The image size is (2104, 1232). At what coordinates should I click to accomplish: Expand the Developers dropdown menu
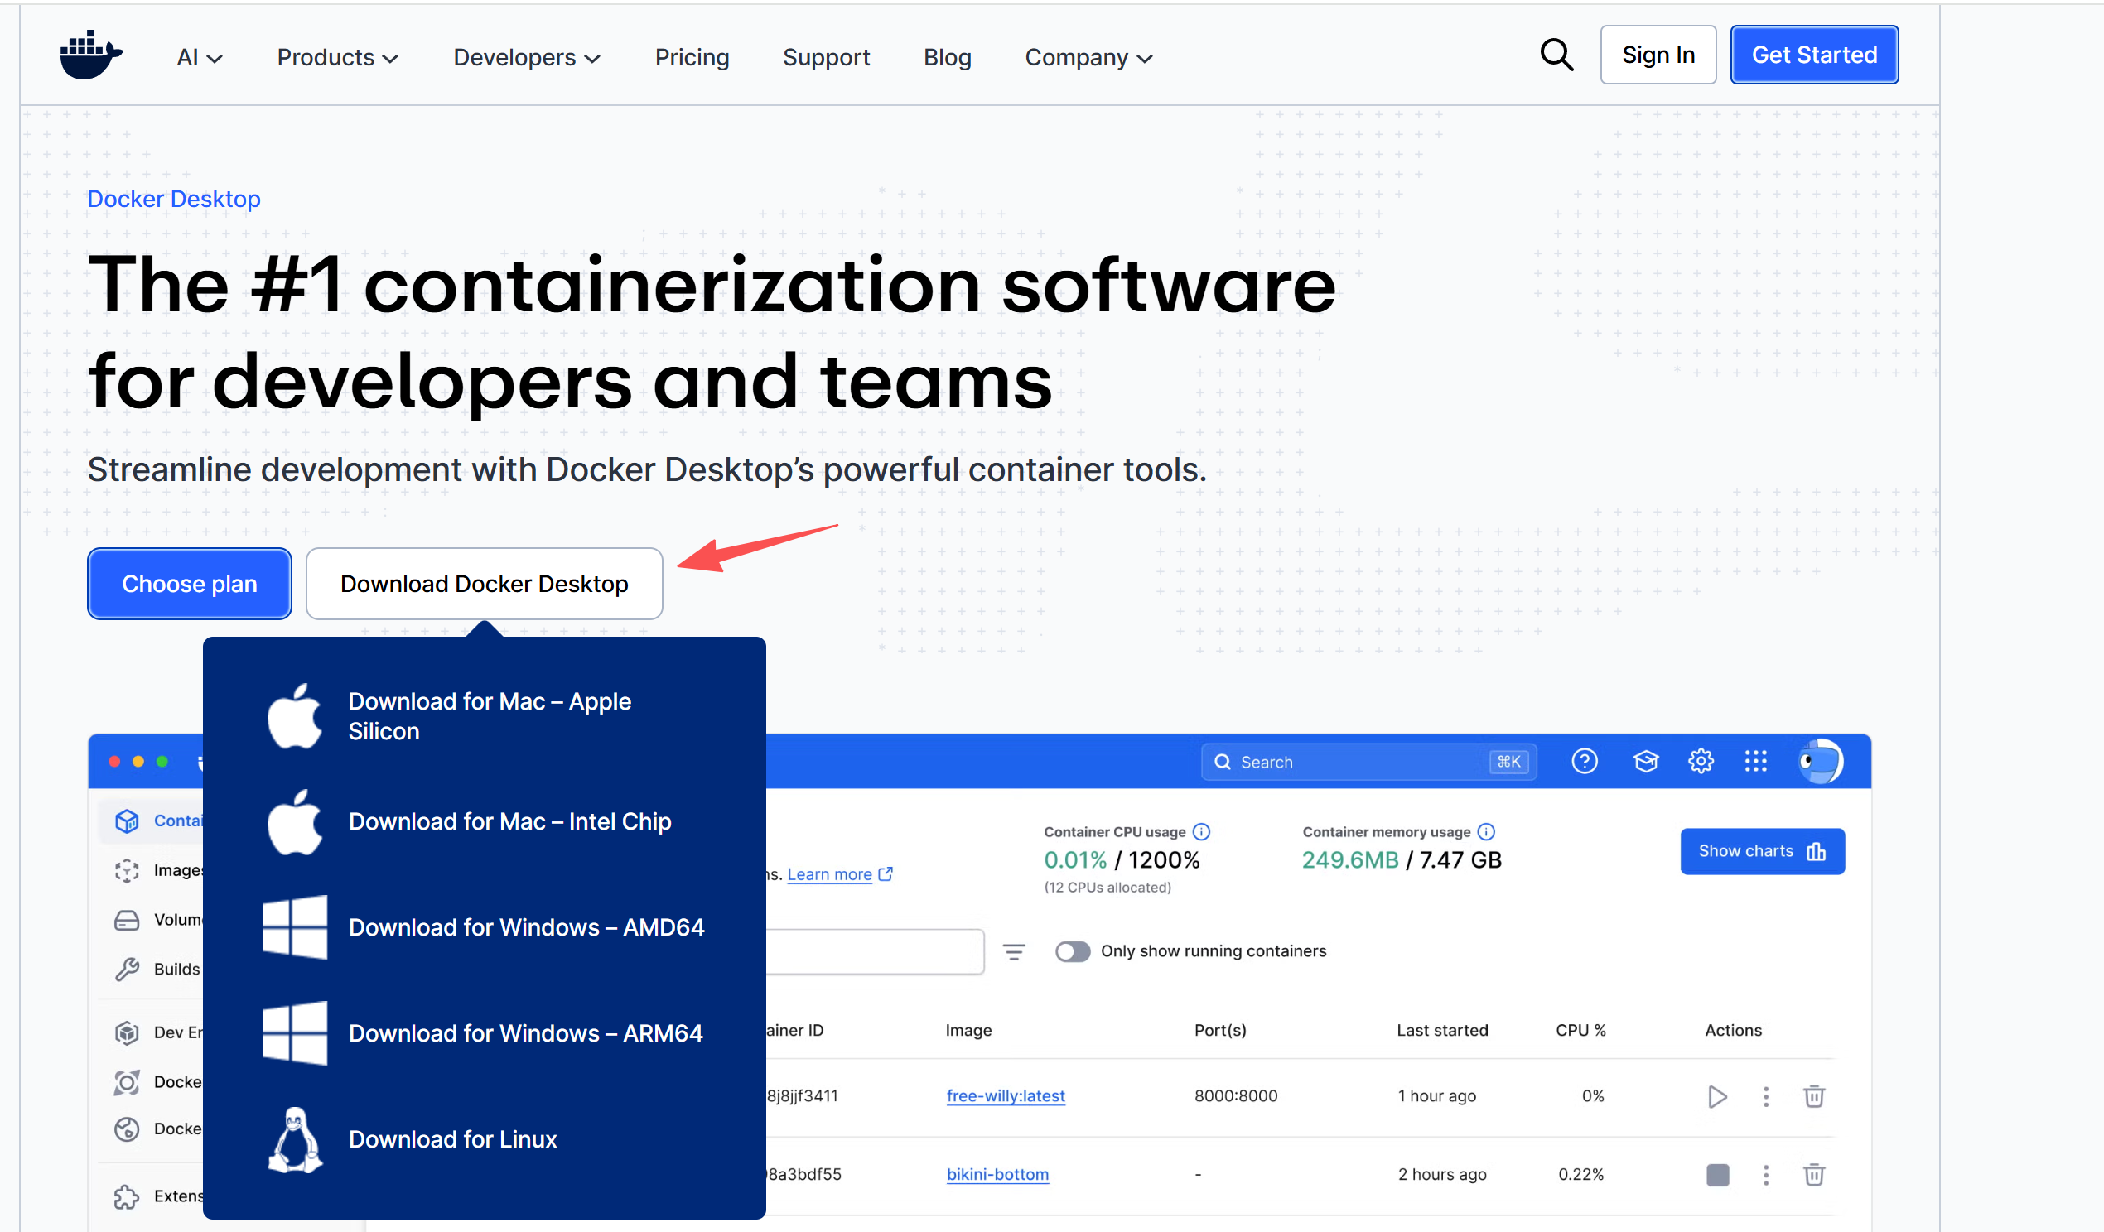pos(526,58)
